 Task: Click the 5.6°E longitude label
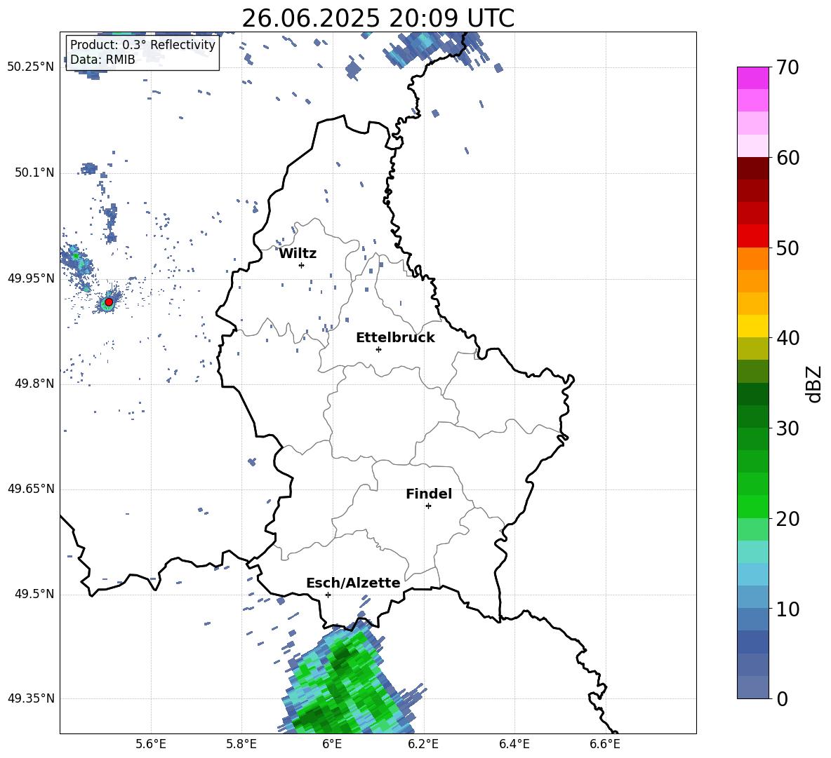click(151, 745)
